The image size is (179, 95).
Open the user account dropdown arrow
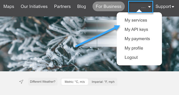tap(149, 7)
